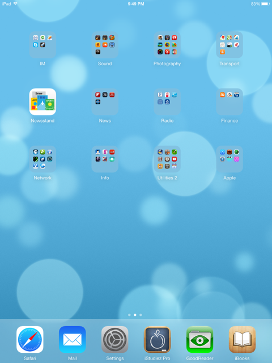This screenshot has width=272, height=363.
Task: Expand the Photography folder
Action: 167,45
